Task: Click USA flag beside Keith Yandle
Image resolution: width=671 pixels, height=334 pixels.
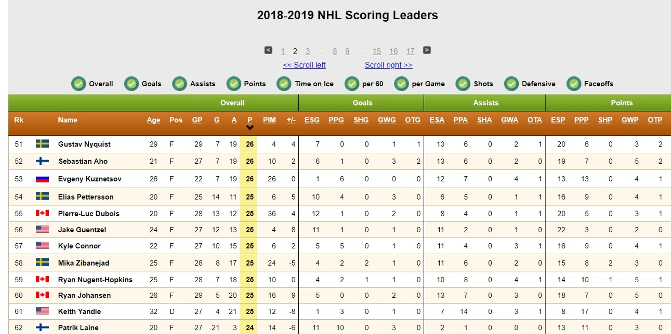Action: (x=42, y=311)
